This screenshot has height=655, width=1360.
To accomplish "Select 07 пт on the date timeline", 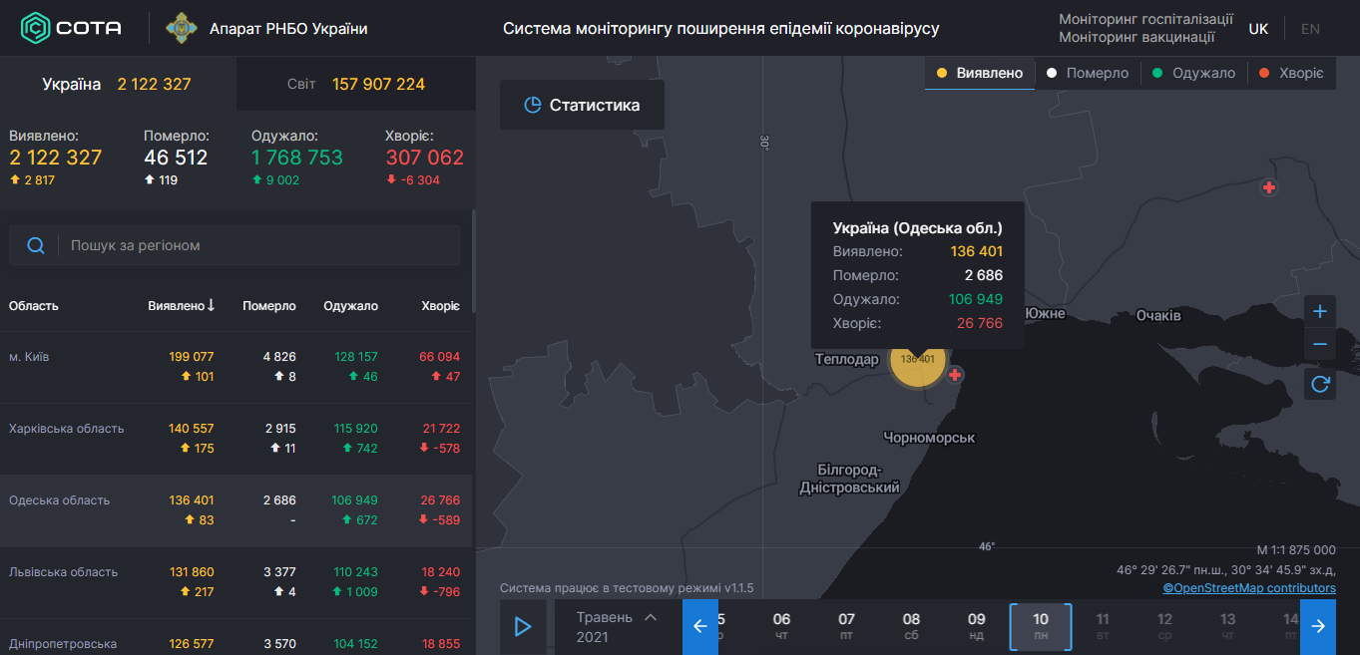I will click(846, 627).
